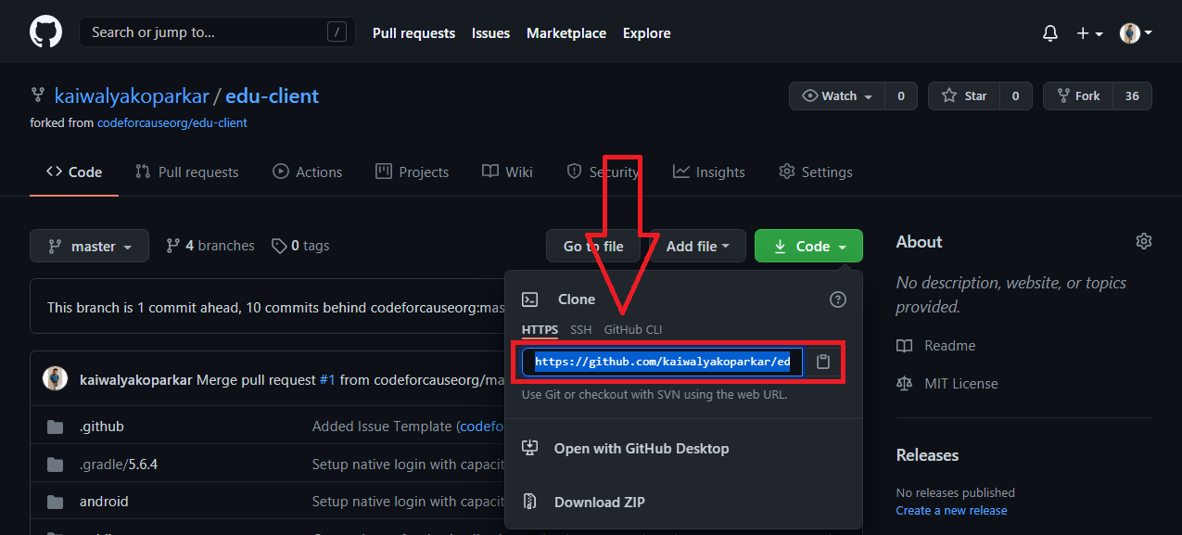Viewport: 1182px width, 535px height.
Task: Open Issues in top navigation
Action: [x=490, y=33]
